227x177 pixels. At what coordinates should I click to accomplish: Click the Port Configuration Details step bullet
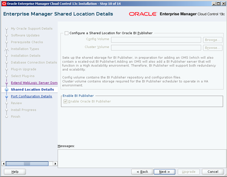click(7, 96)
